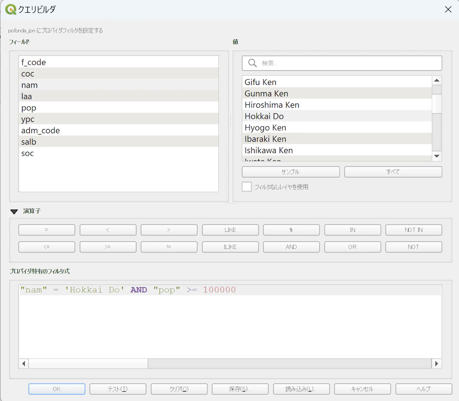Click the サンプル sample values button

click(291, 172)
